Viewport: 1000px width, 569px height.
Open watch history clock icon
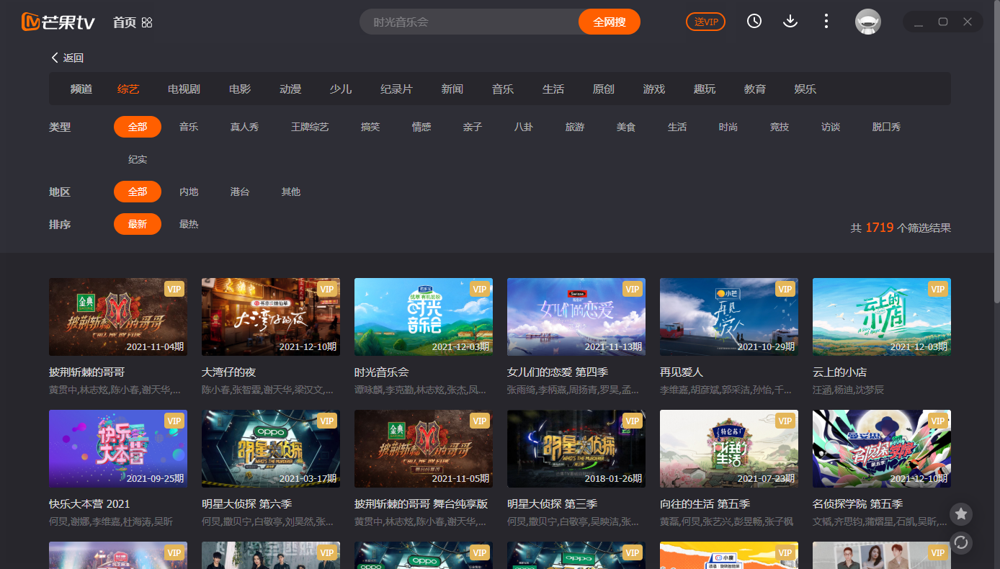(x=754, y=21)
